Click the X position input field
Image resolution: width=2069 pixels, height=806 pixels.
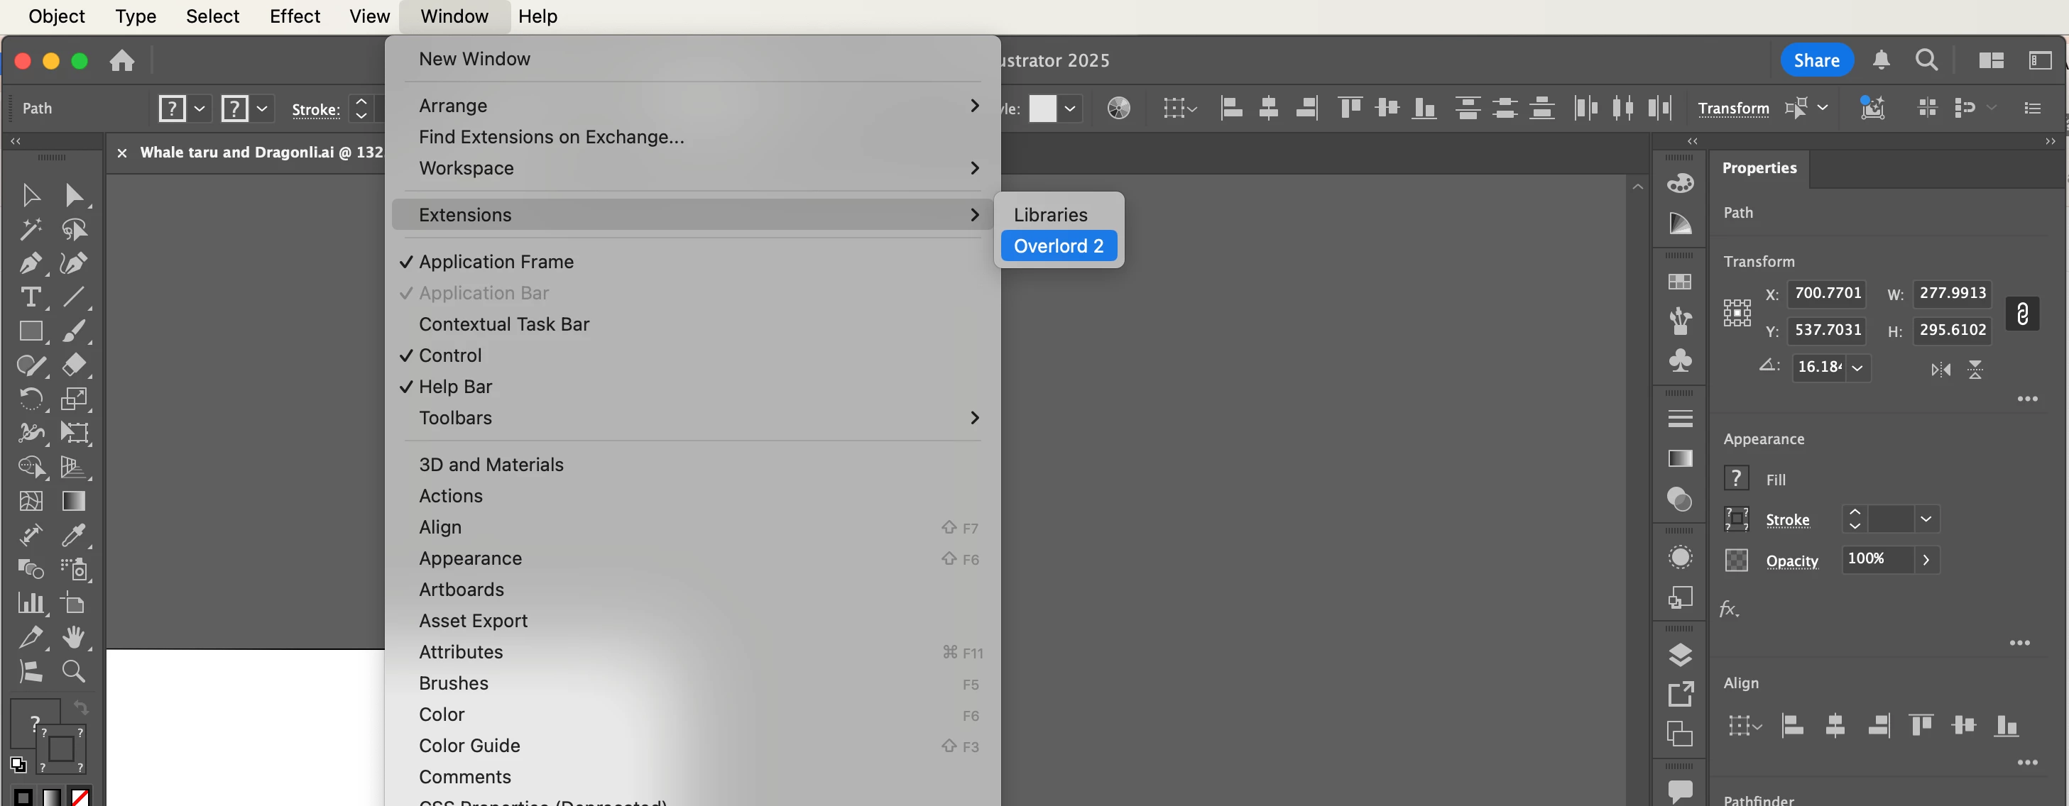[1826, 293]
